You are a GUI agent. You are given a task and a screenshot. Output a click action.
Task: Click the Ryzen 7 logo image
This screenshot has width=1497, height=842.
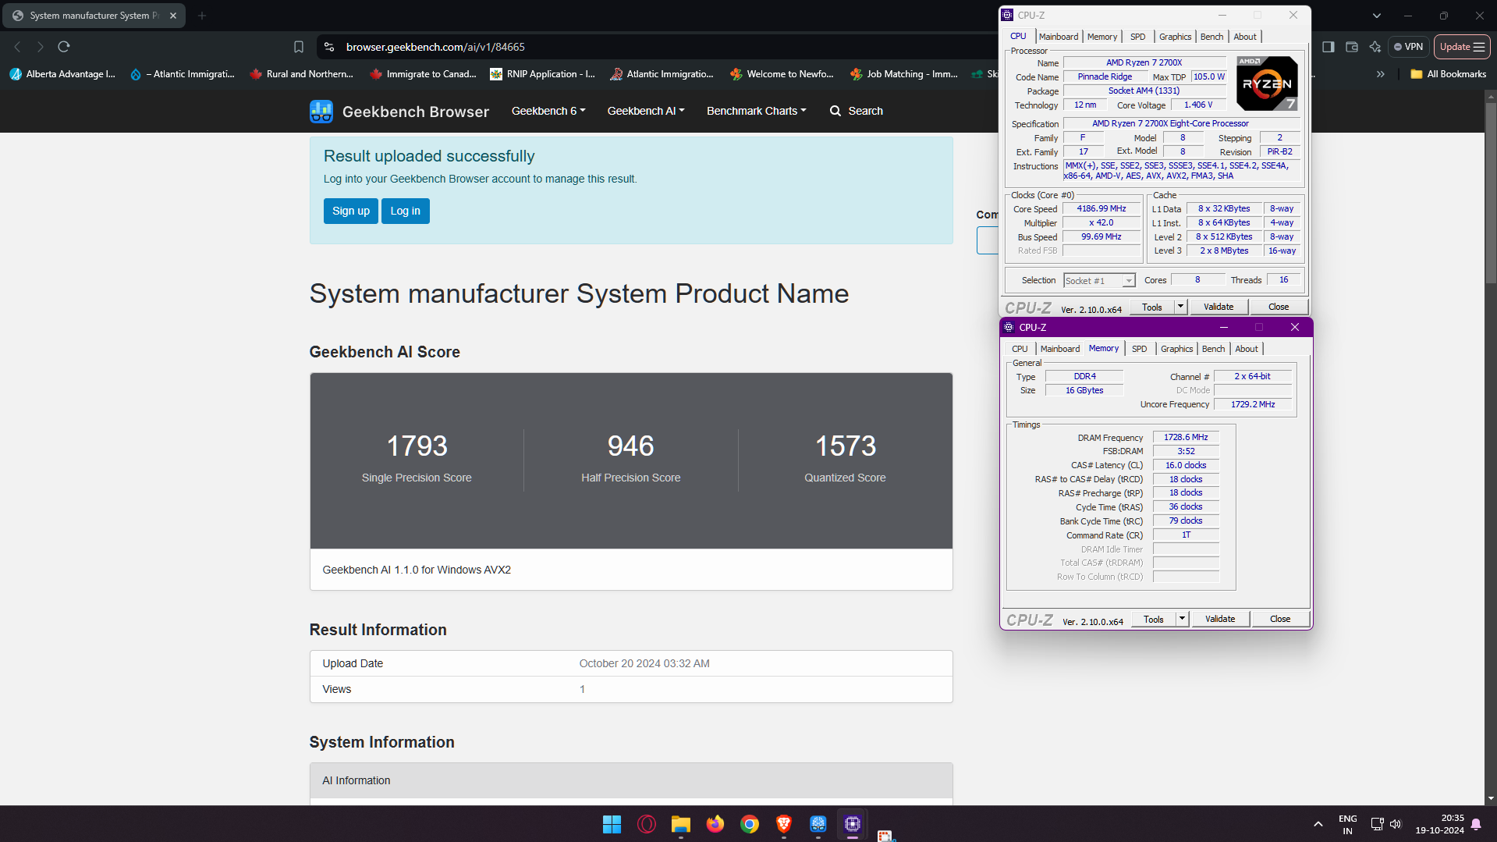point(1268,83)
